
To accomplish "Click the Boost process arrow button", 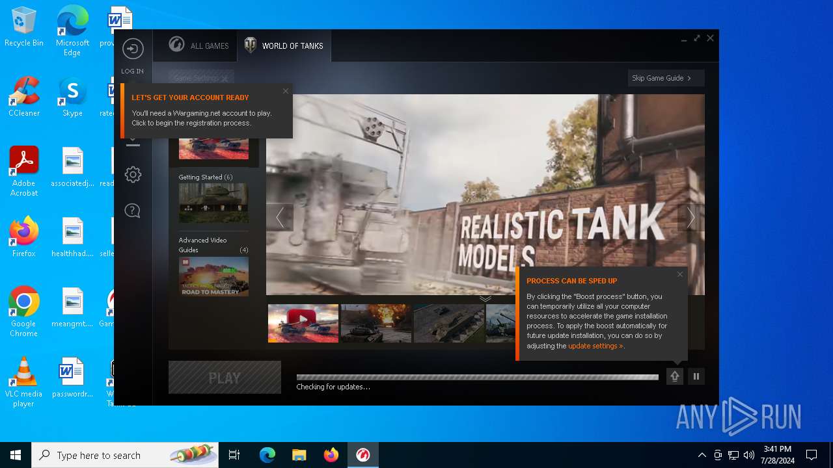I will [675, 376].
